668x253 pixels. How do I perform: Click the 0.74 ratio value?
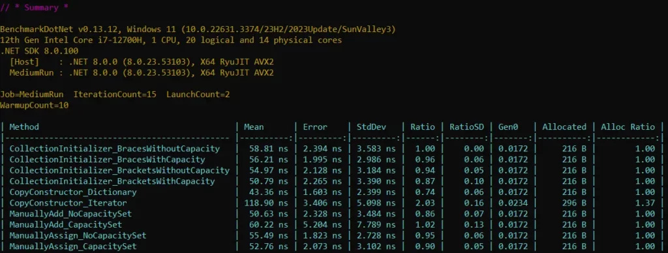point(425,192)
